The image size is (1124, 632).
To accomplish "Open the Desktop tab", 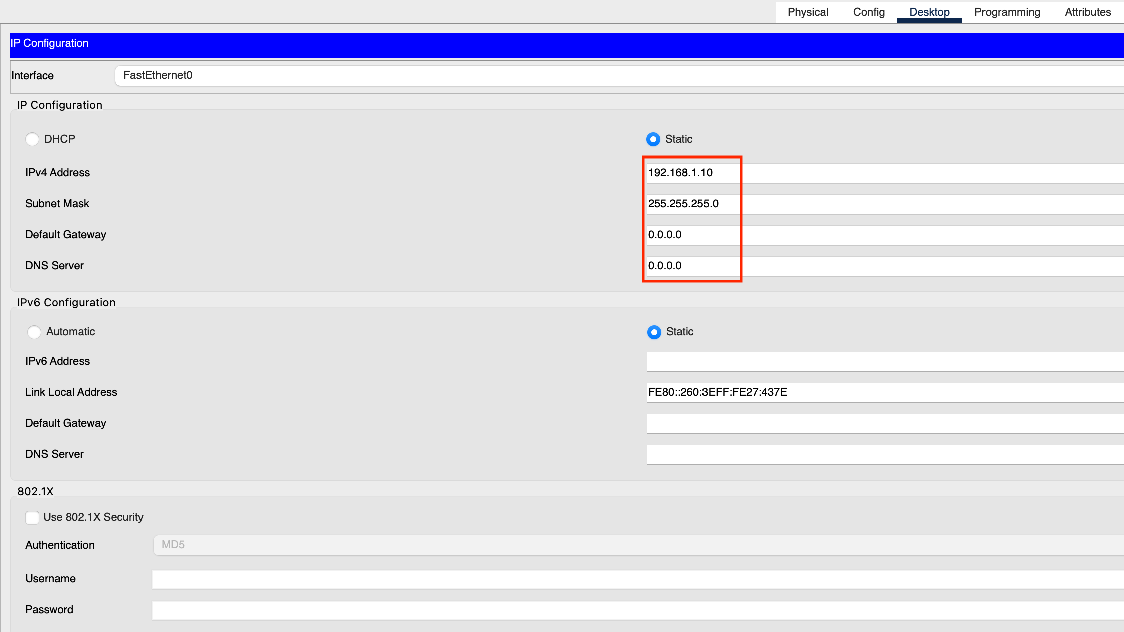I will pos(929,12).
